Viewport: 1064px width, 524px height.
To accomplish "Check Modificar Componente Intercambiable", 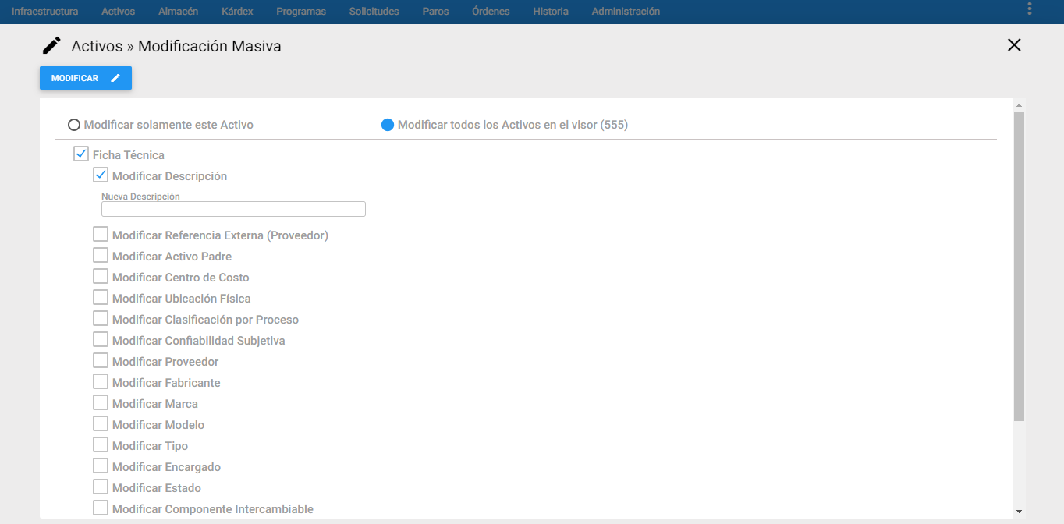I will pyautogui.click(x=100, y=508).
